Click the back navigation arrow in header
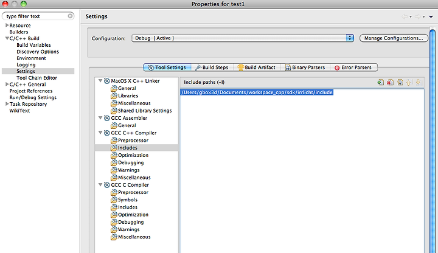Viewport: 438px width, 253px height. pyautogui.click(x=405, y=17)
